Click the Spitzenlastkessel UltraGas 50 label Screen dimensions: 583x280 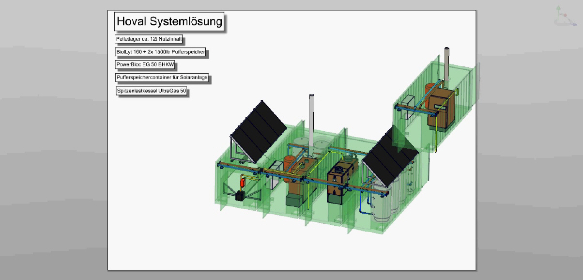(152, 91)
